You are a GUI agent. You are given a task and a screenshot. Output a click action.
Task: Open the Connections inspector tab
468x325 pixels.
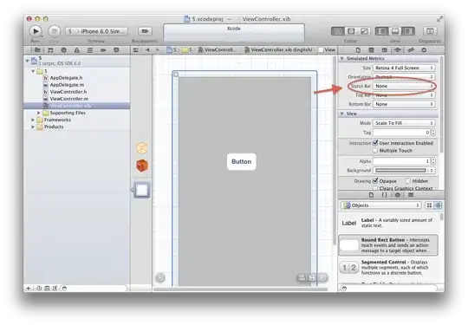[x=424, y=50]
